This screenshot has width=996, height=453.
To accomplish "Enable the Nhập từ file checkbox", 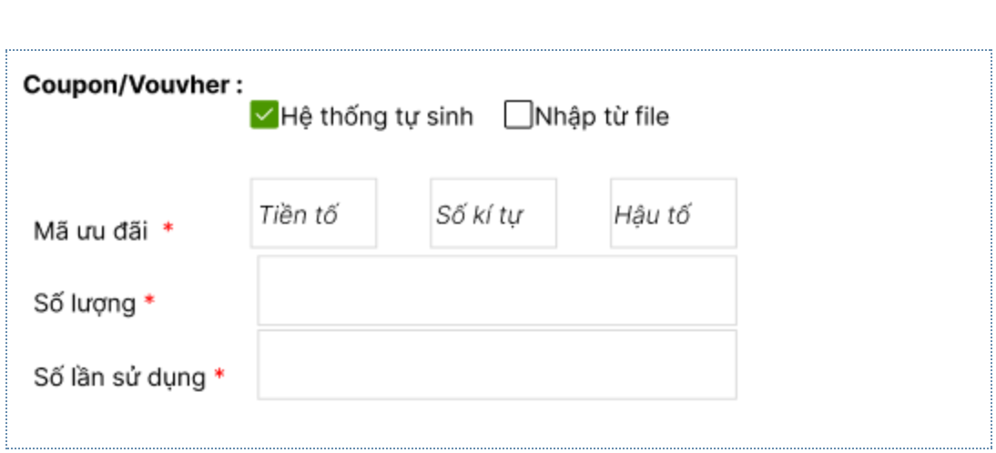I will [x=517, y=116].
